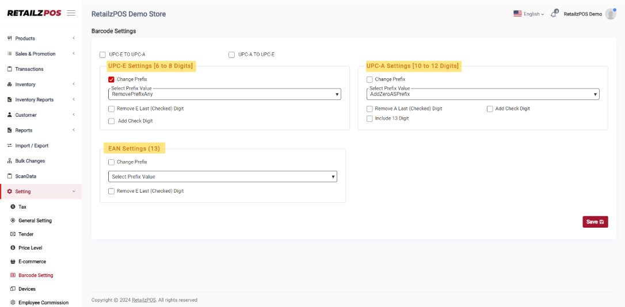Open the notifications bell icon
The width and height of the screenshot is (625, 307).
click(x=554, y=14)
